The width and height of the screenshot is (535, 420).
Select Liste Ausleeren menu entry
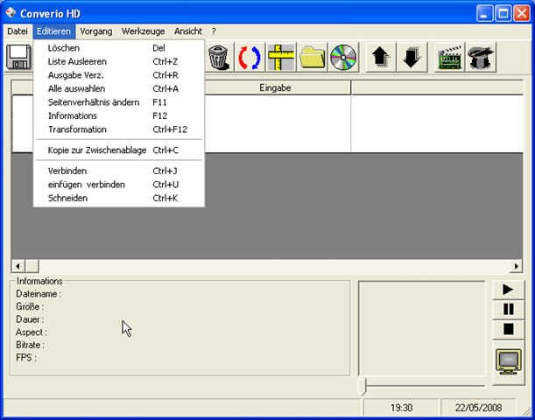pos(119,62)
